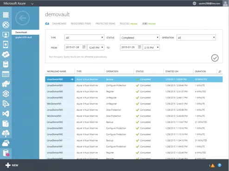Click the search magnifier in table header
Screen dimensions: 229x171
(220, 71)
